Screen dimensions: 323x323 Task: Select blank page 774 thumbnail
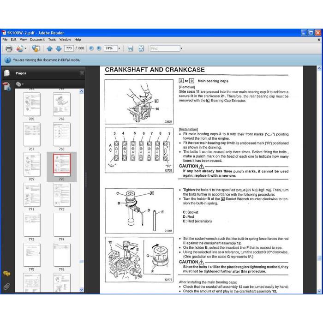[62, 225]
